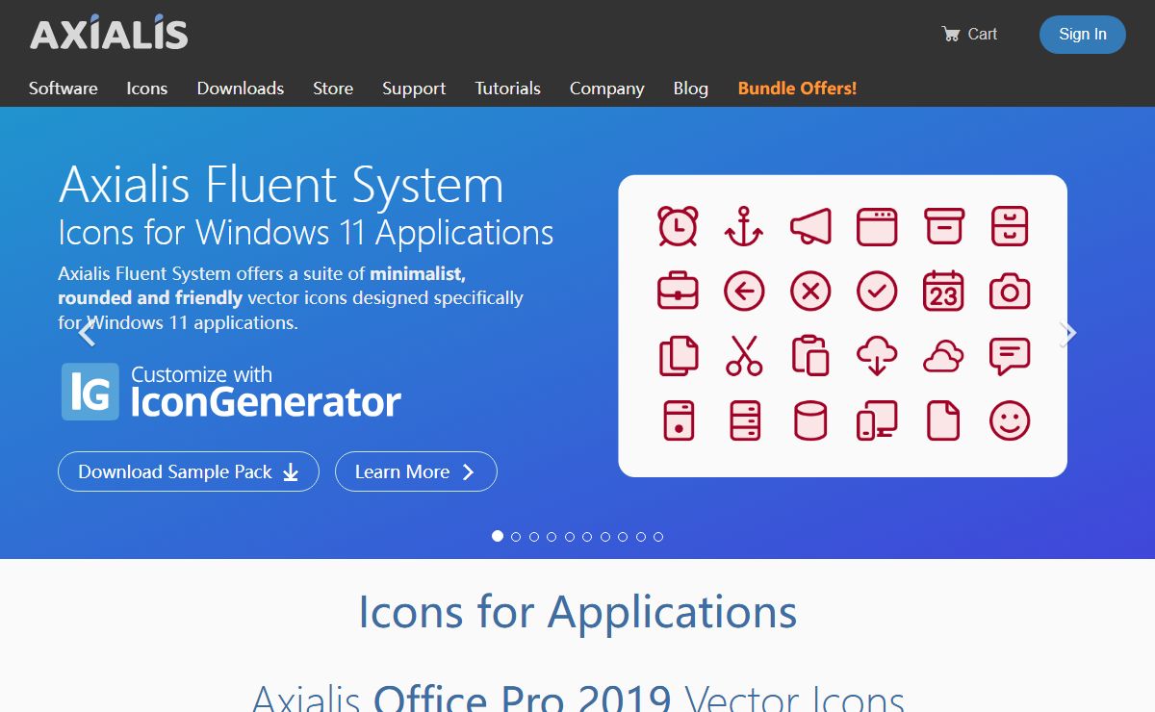Click the copy documents icon

[x=678, y=355]
